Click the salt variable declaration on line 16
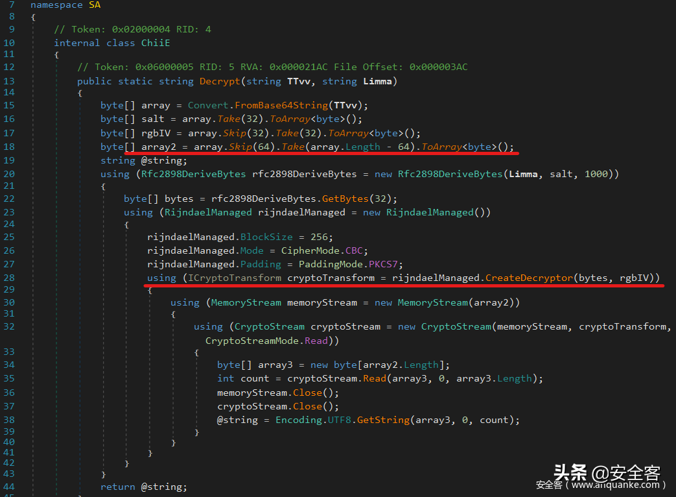The image size is (676, 497). [153, 119]
